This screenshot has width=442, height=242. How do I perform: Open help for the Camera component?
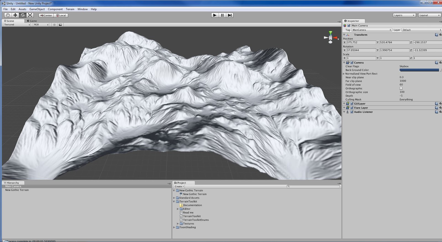436,63
